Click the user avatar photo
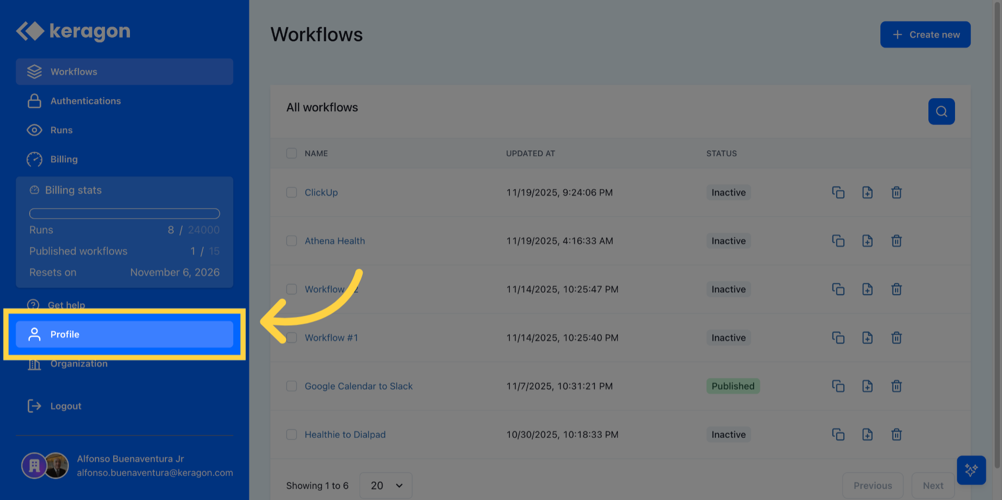Image resolution: width=1002 pixels, height=500 pixels. pos(57,466)
